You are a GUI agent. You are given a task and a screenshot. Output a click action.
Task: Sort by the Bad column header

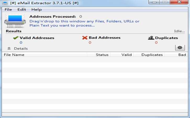[x=182, y=55]
